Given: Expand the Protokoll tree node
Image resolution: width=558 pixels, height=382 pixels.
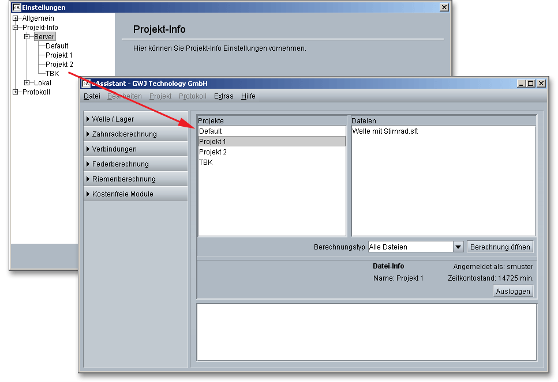Looking at the screenshot, I should 16,92.
